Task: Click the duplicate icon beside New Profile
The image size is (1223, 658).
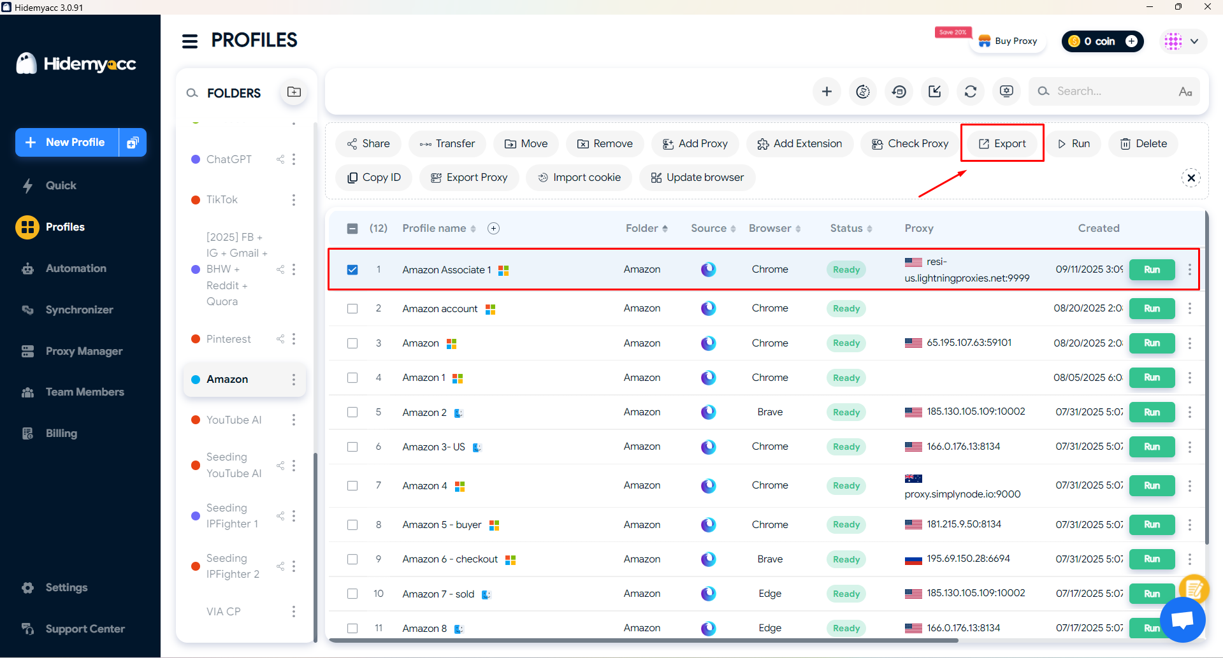Action: 133,143
